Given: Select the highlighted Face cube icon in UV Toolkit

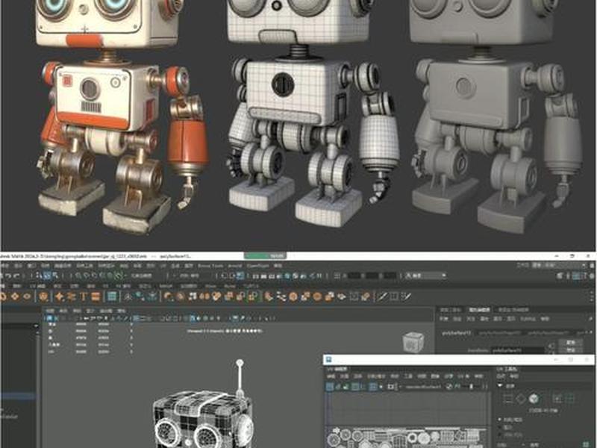Looking at the screenshot, I should tap(534, 399).
